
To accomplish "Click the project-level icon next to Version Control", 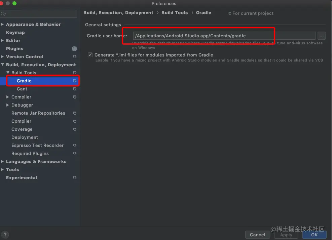I will pyautogui.click(x=75, y=57).
